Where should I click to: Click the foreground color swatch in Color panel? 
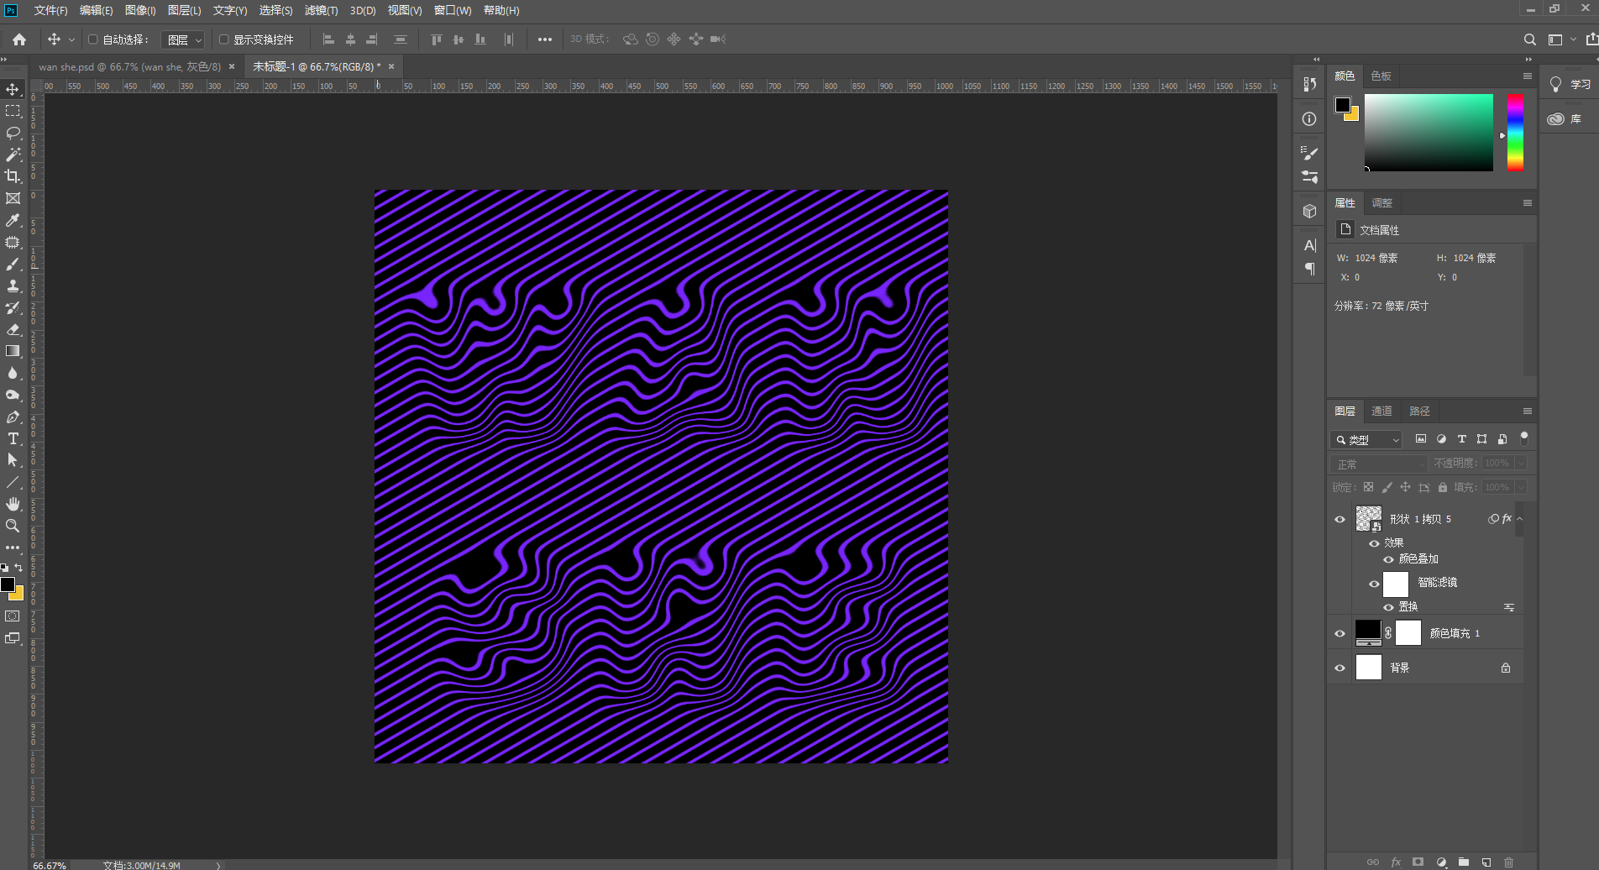tap(1342, 105)
